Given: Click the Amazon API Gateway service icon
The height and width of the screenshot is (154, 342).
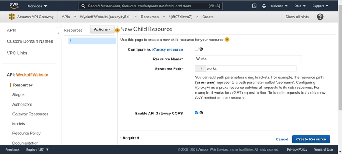Looking at the screenshot, I should tap(12, 17).
